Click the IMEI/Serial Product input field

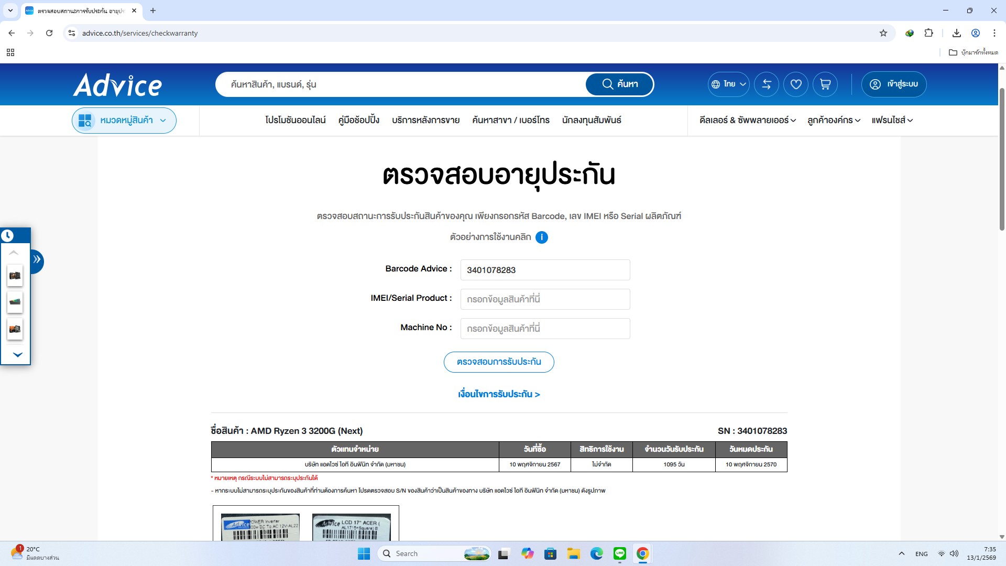click(x=545, y=299)
